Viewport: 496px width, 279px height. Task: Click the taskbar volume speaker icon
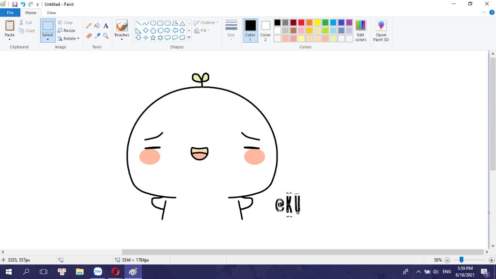(435, 272)
